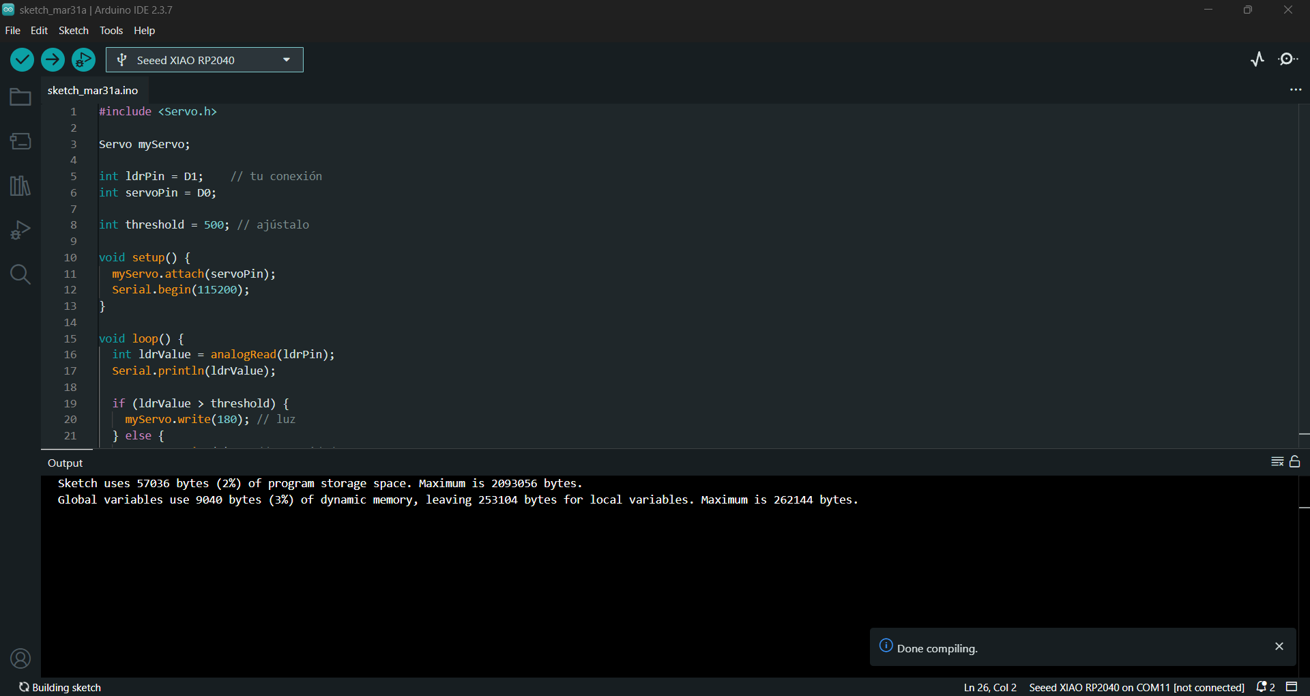
Task: Click the 'Global variables use 9040 bytes' output line
Action: coord(458,499)
